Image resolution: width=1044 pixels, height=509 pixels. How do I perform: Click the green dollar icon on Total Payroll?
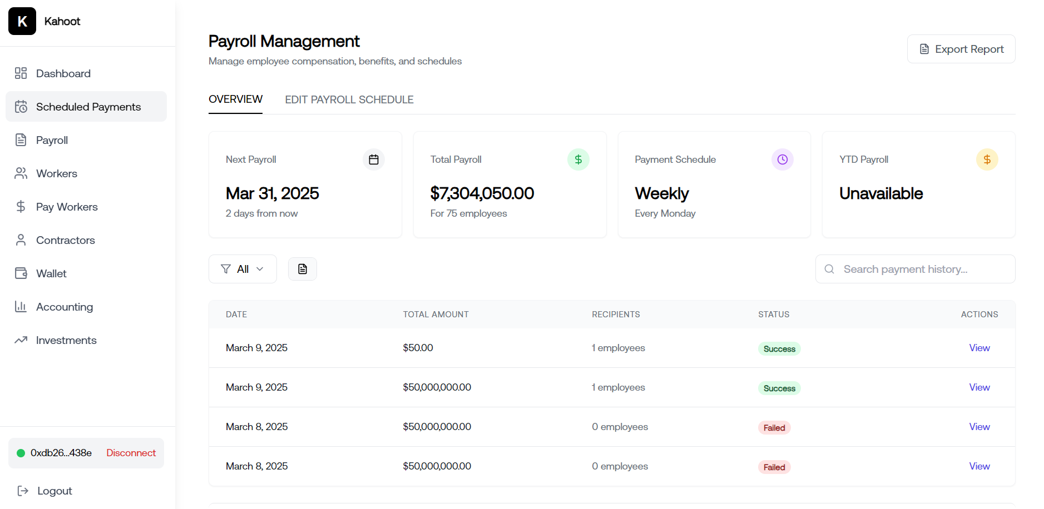tap(578, 159)
